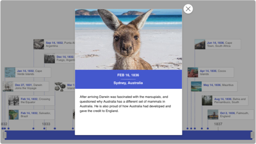Open the May 14, 1836 Mauritius card
Viewport: 256px width, 144px height.
click(x=214, y=86)
